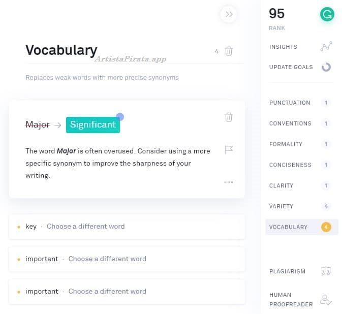Image resolution: width=342 pixels, height=314 pixels.
Task: Delete all Vocabulary suggestions via header trash icon
Action: click(x=229, y=51)
